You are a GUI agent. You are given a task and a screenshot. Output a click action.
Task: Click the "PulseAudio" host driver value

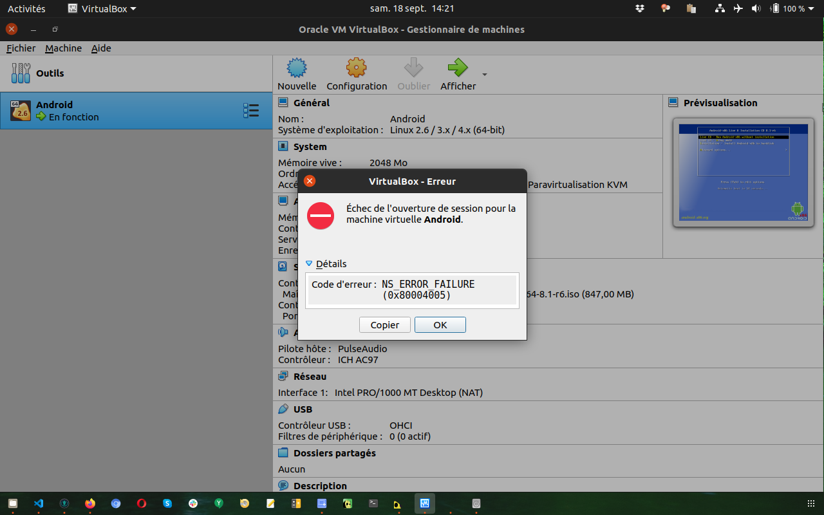[362, 349]
